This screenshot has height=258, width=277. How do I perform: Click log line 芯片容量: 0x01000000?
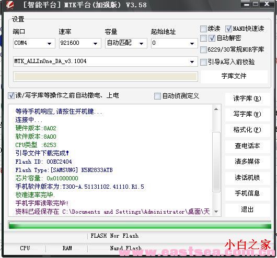(47, 178)
